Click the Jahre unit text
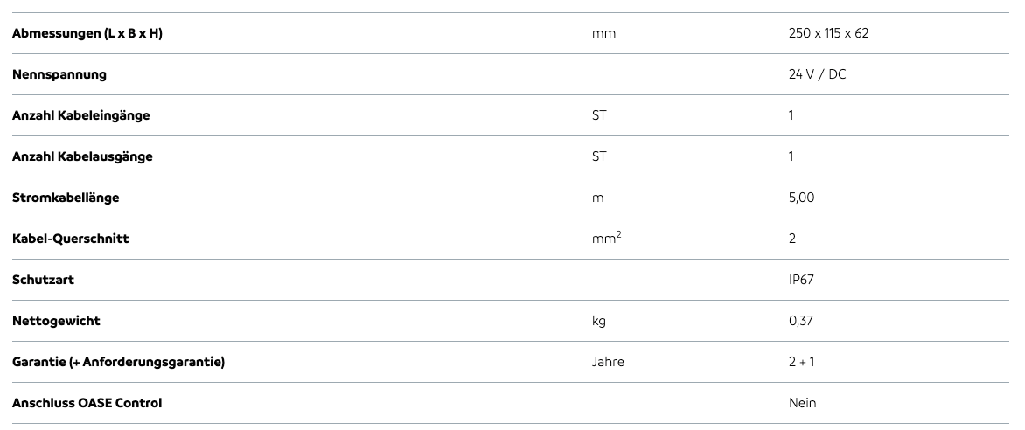The width and height of the screenshot is (1025, 430). tap(608, 362)
